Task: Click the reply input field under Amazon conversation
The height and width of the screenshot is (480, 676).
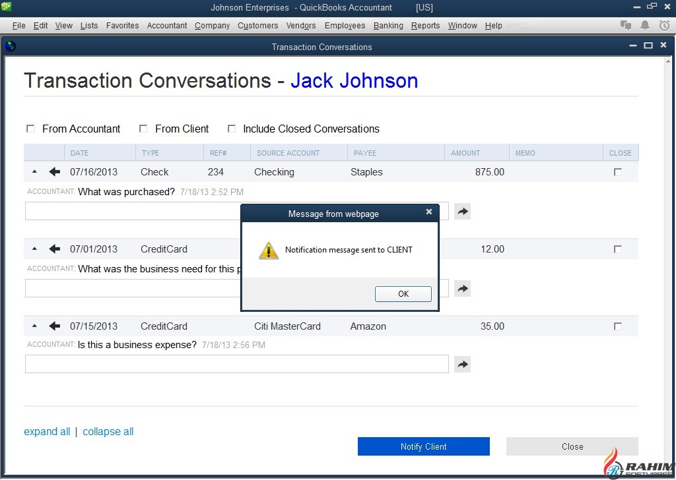Action: click(x=236, y=364)
